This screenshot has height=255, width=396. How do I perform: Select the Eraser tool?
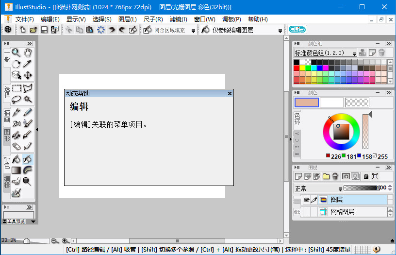coord(16,146)
